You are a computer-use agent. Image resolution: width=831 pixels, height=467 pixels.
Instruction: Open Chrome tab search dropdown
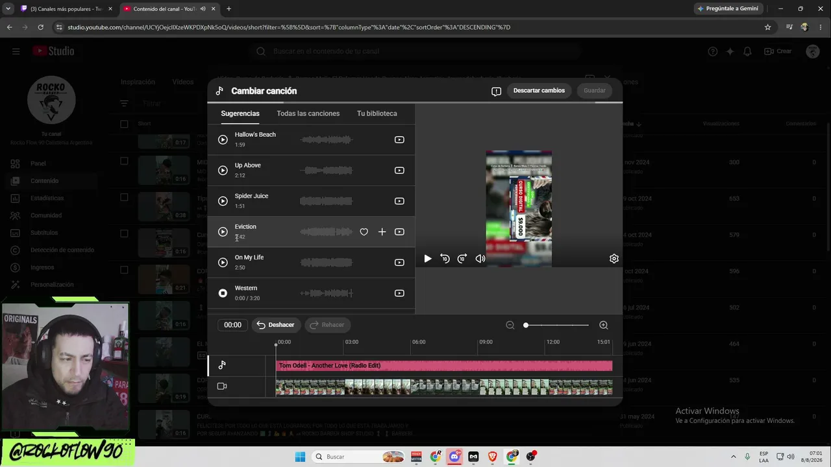tap(8, 9)
